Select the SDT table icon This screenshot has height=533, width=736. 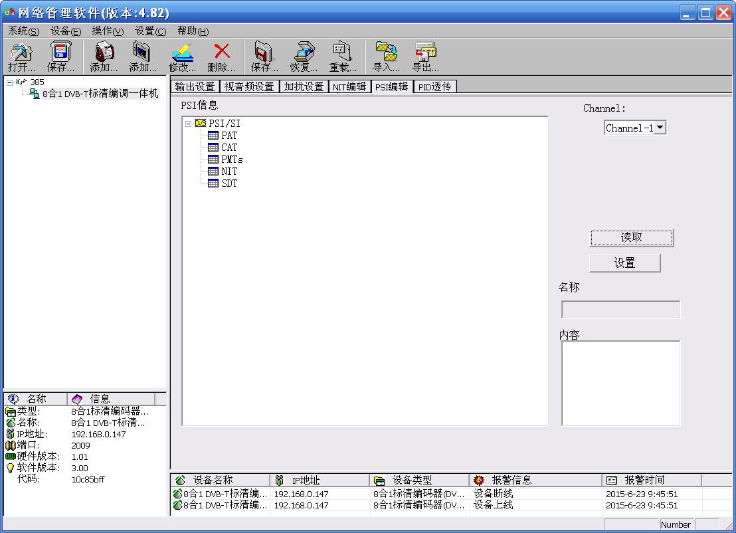[213, 183]
